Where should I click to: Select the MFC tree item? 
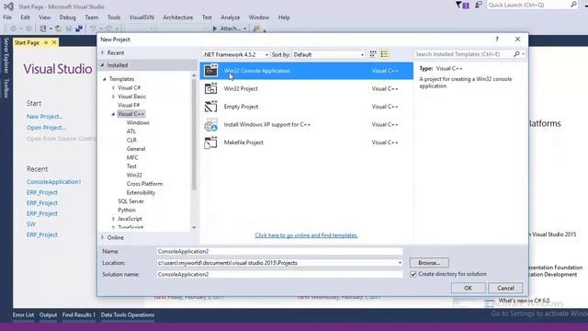click(132, 157)
